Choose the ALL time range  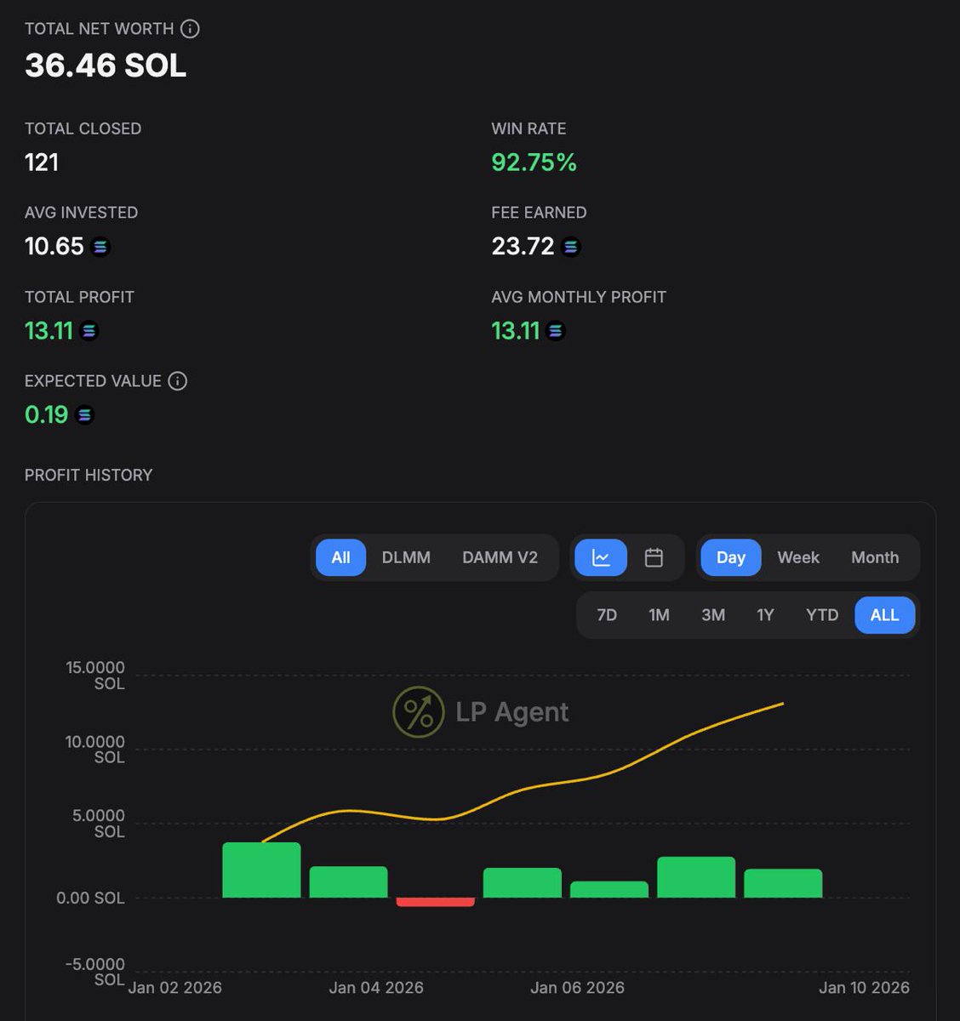884,614
